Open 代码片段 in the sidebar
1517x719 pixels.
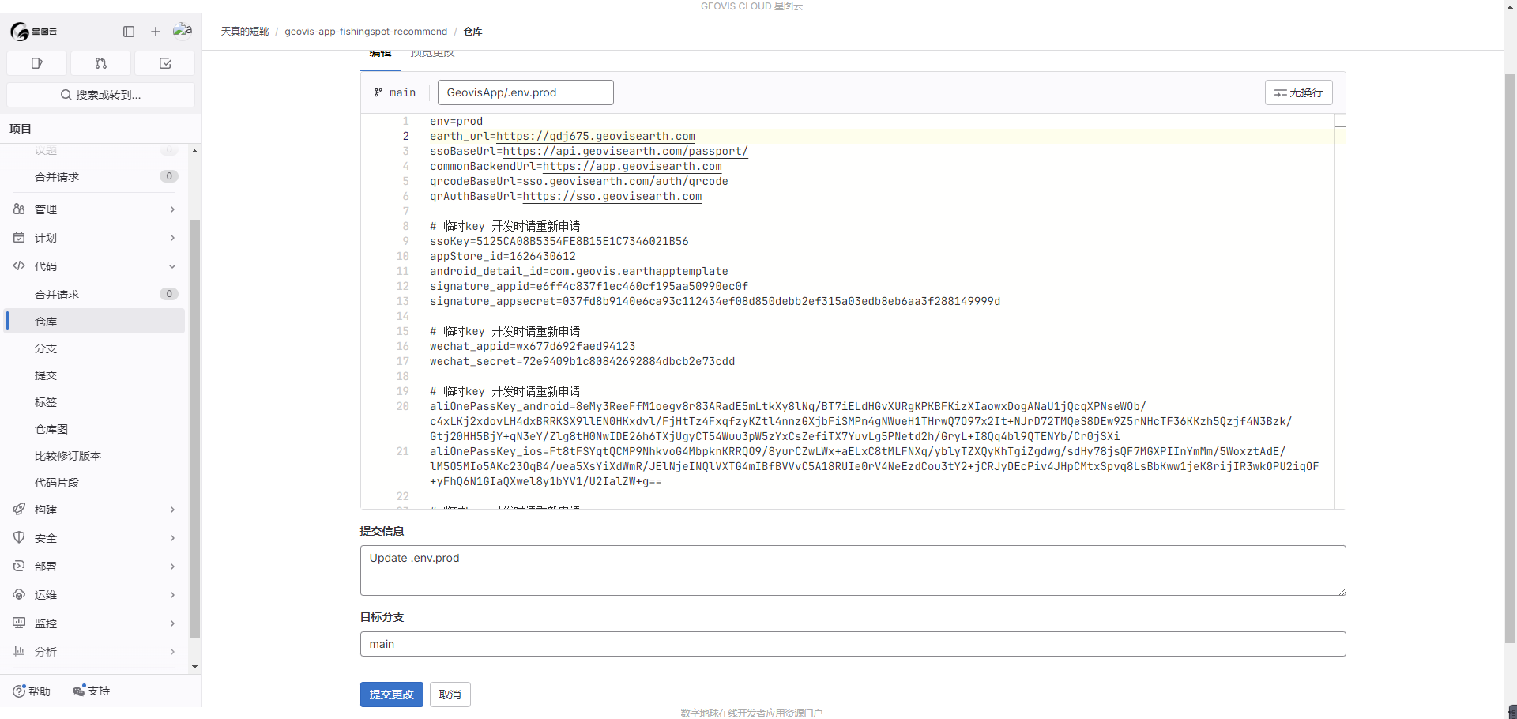[x=95, y=483]
